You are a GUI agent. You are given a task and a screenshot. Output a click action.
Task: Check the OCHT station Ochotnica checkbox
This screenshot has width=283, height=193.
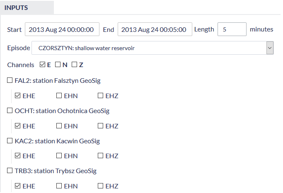[x=10, y=111]
